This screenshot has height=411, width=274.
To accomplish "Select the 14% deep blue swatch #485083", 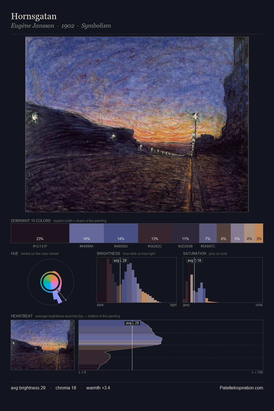I will pos(121,233).
